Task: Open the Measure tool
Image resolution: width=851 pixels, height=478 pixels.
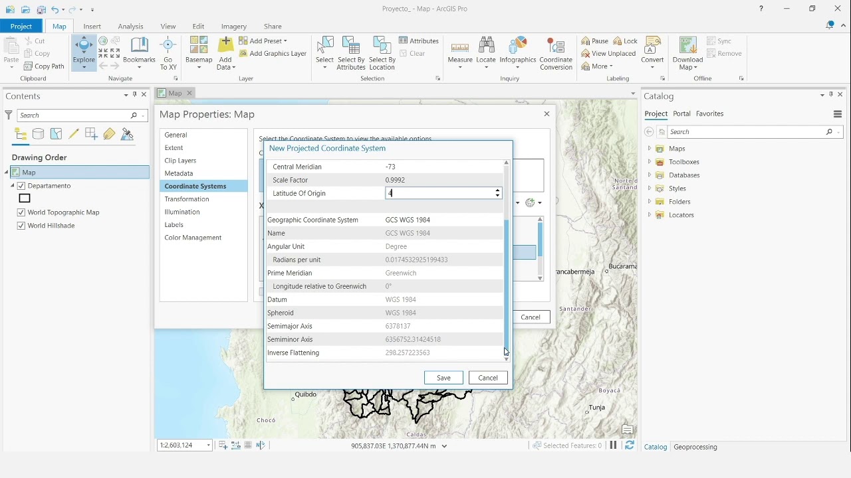Action: coord(460,52)
